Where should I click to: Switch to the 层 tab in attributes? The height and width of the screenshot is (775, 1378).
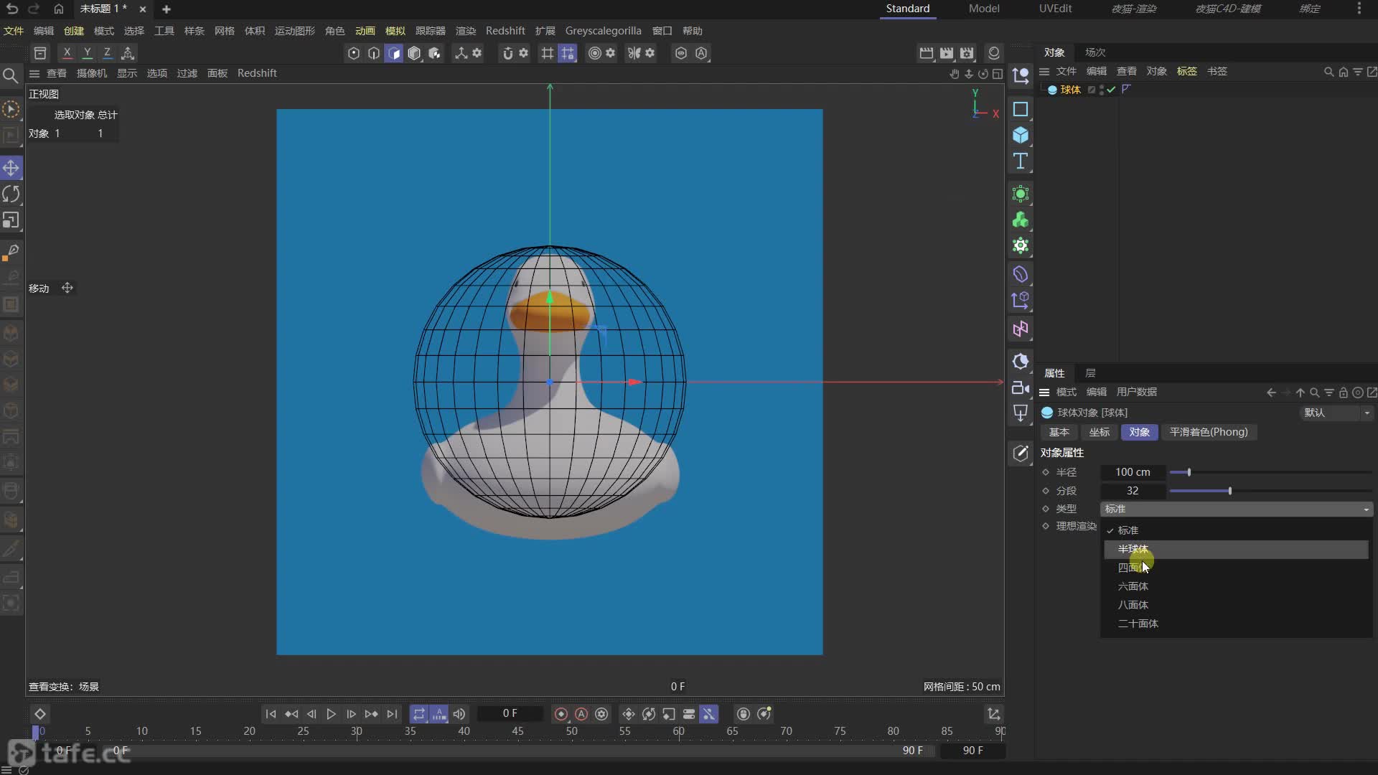point(1090,373)
